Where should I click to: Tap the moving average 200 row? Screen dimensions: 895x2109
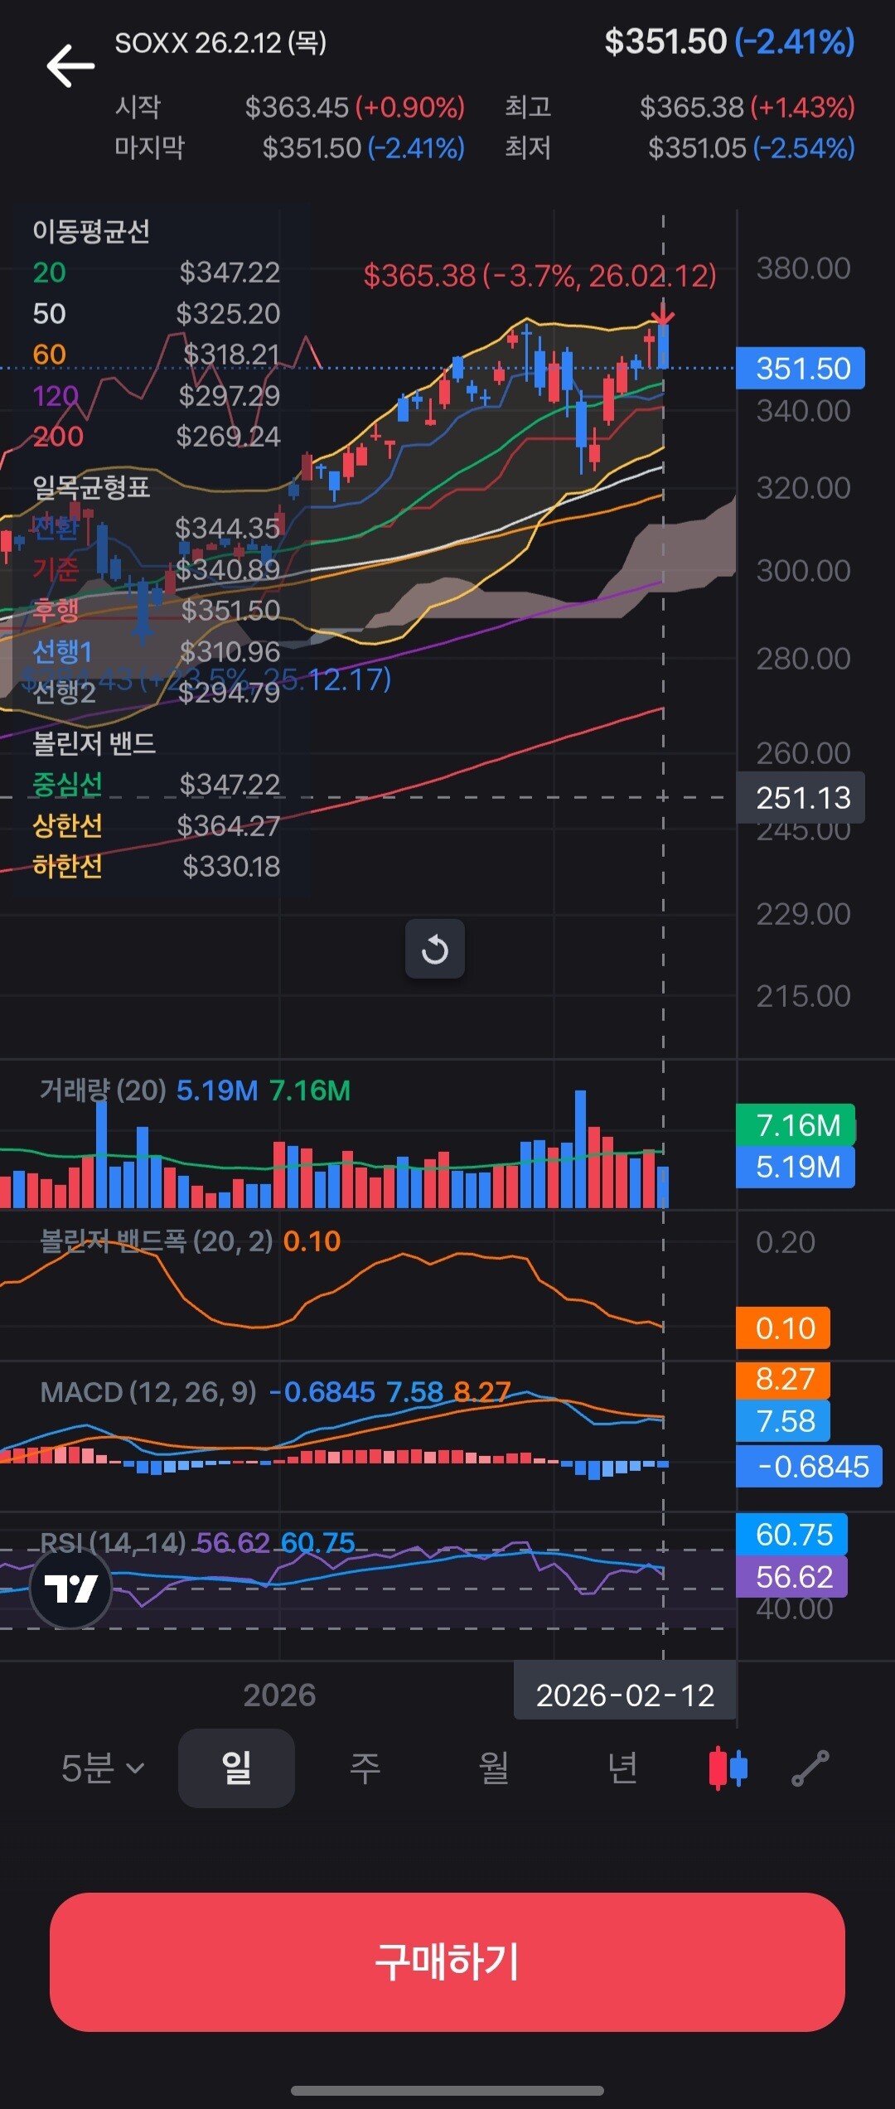point(156,436)
